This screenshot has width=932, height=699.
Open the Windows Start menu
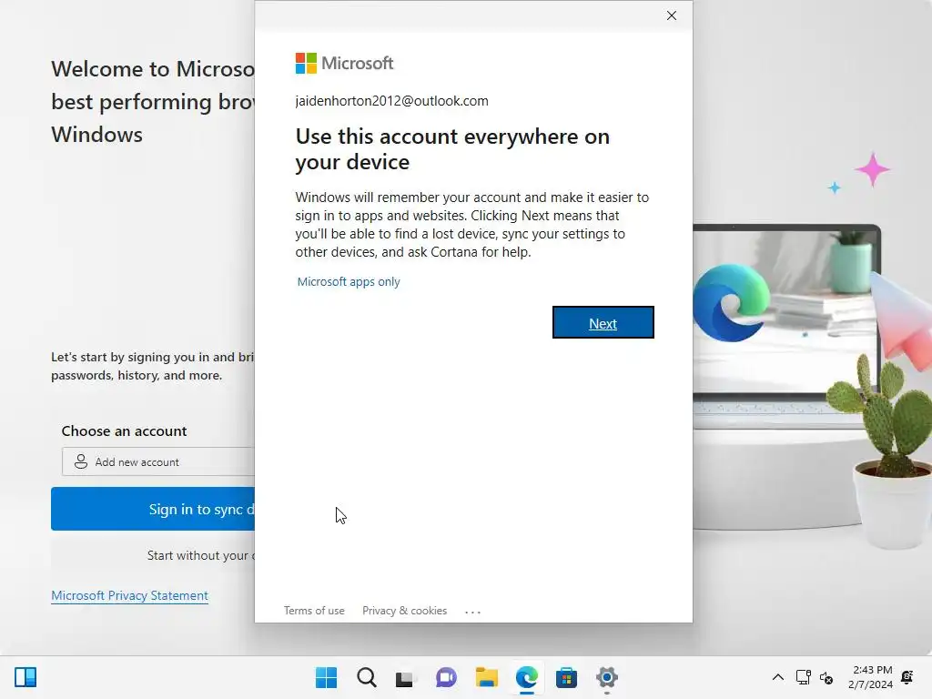(327, 677)
